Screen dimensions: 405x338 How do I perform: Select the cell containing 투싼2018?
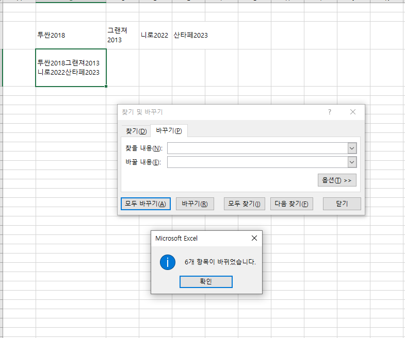[x=71, y=35]
